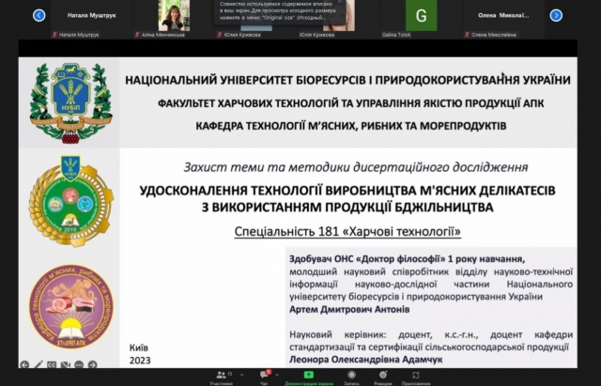The height and width of the screenshot is (386, 601).
Task: Click green Демонстрация экрана share button
Action: pyautogui.click(x=309, y=378)
